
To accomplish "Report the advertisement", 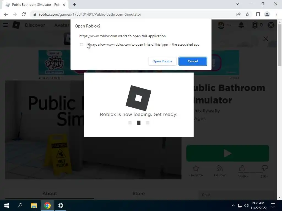I will [x=234, y=78].
